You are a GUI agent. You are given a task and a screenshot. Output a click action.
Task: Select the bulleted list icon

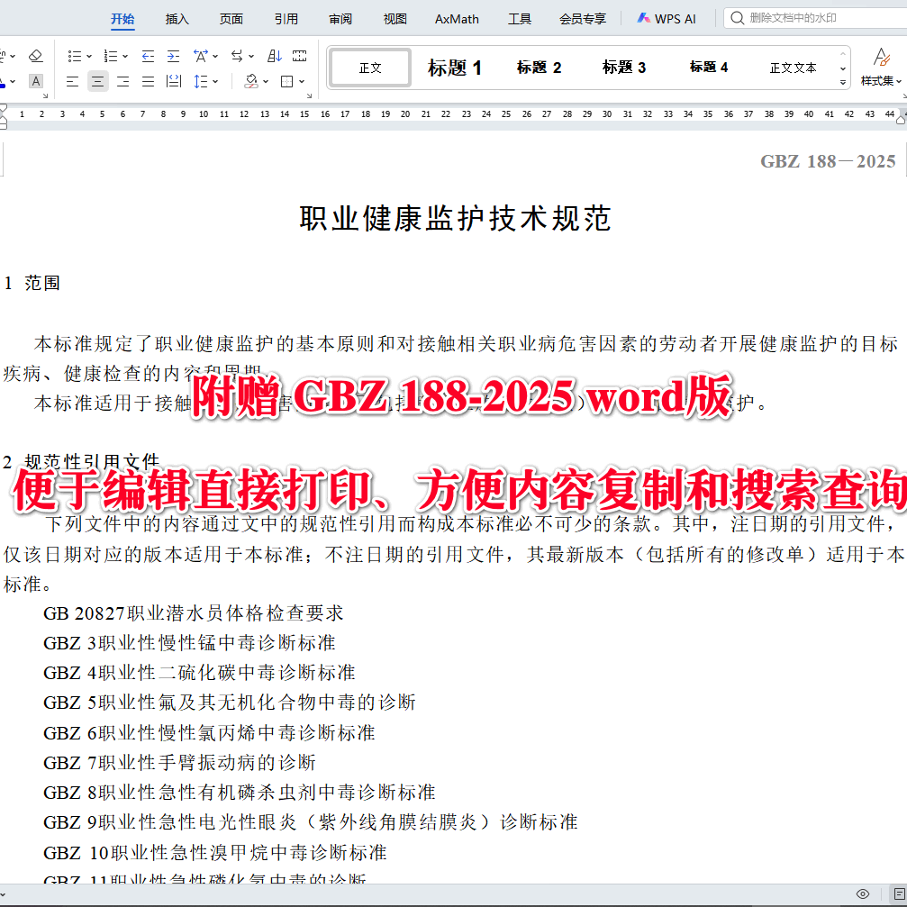coord(75,55)
